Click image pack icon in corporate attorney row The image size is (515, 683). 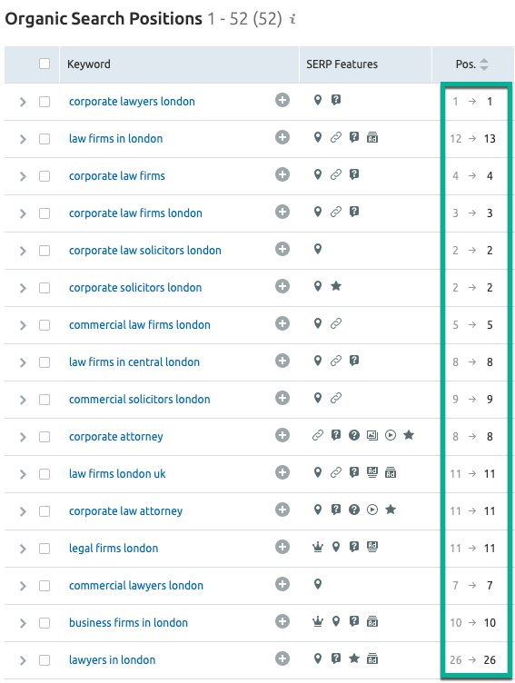click(x=372, y=435)
